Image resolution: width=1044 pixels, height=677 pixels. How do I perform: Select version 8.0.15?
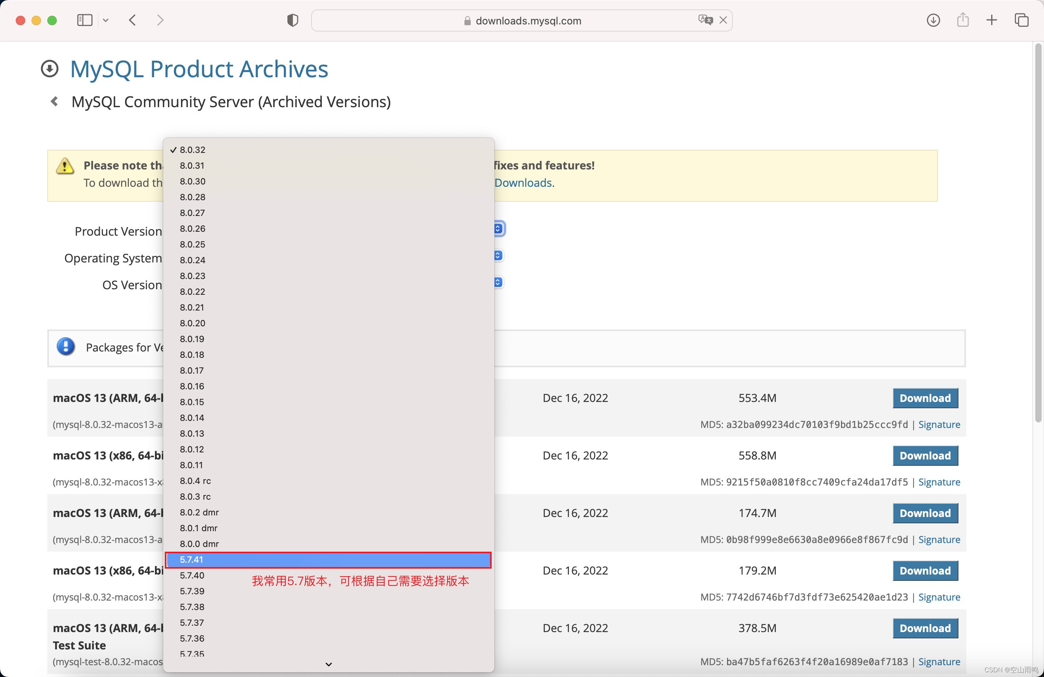tap(328, 402)
